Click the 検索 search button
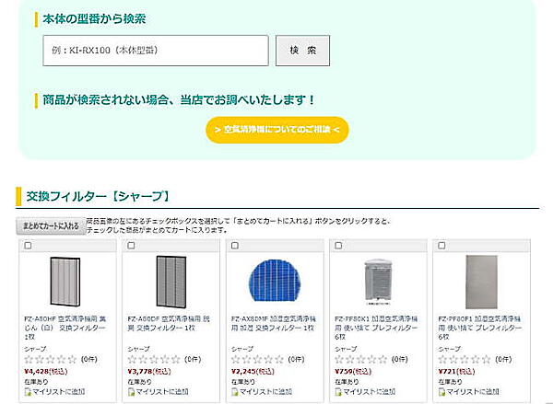 302,51
